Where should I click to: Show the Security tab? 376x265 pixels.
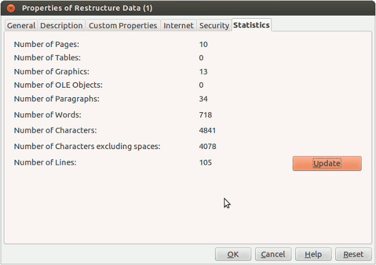(x=214, y=26)
